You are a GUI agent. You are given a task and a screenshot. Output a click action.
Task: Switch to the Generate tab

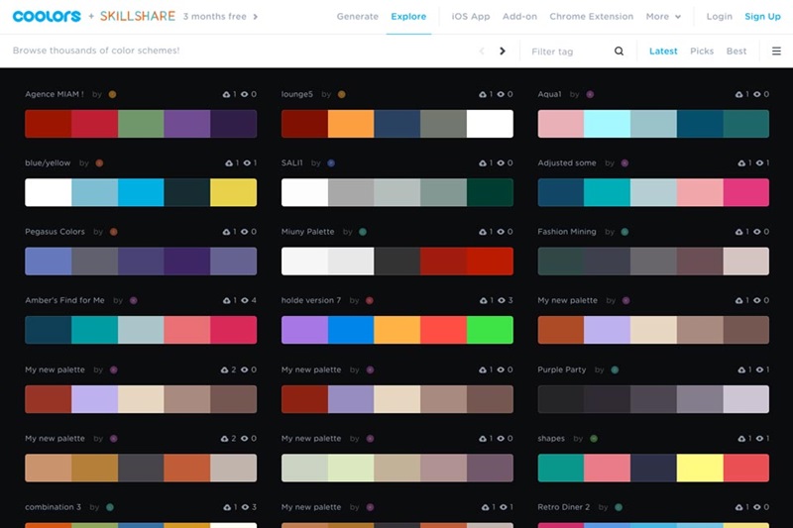pyautogui.click(x=357, y=17)
